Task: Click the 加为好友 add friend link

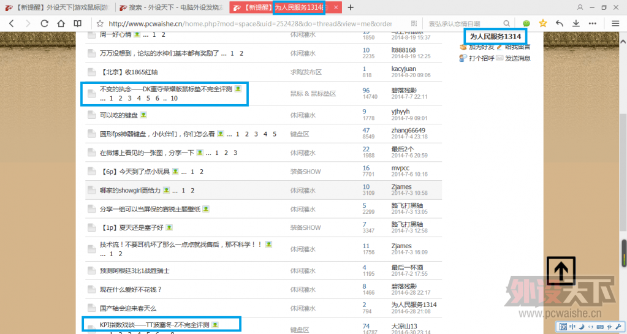Action: tap(482, 47)
